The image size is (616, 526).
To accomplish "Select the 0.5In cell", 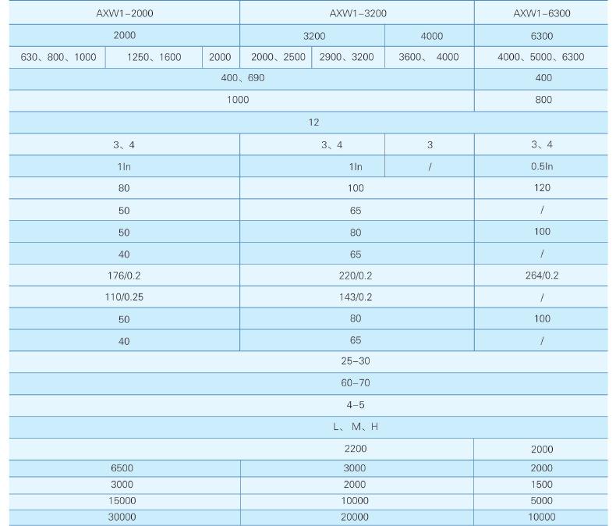I will pos(541,166).
